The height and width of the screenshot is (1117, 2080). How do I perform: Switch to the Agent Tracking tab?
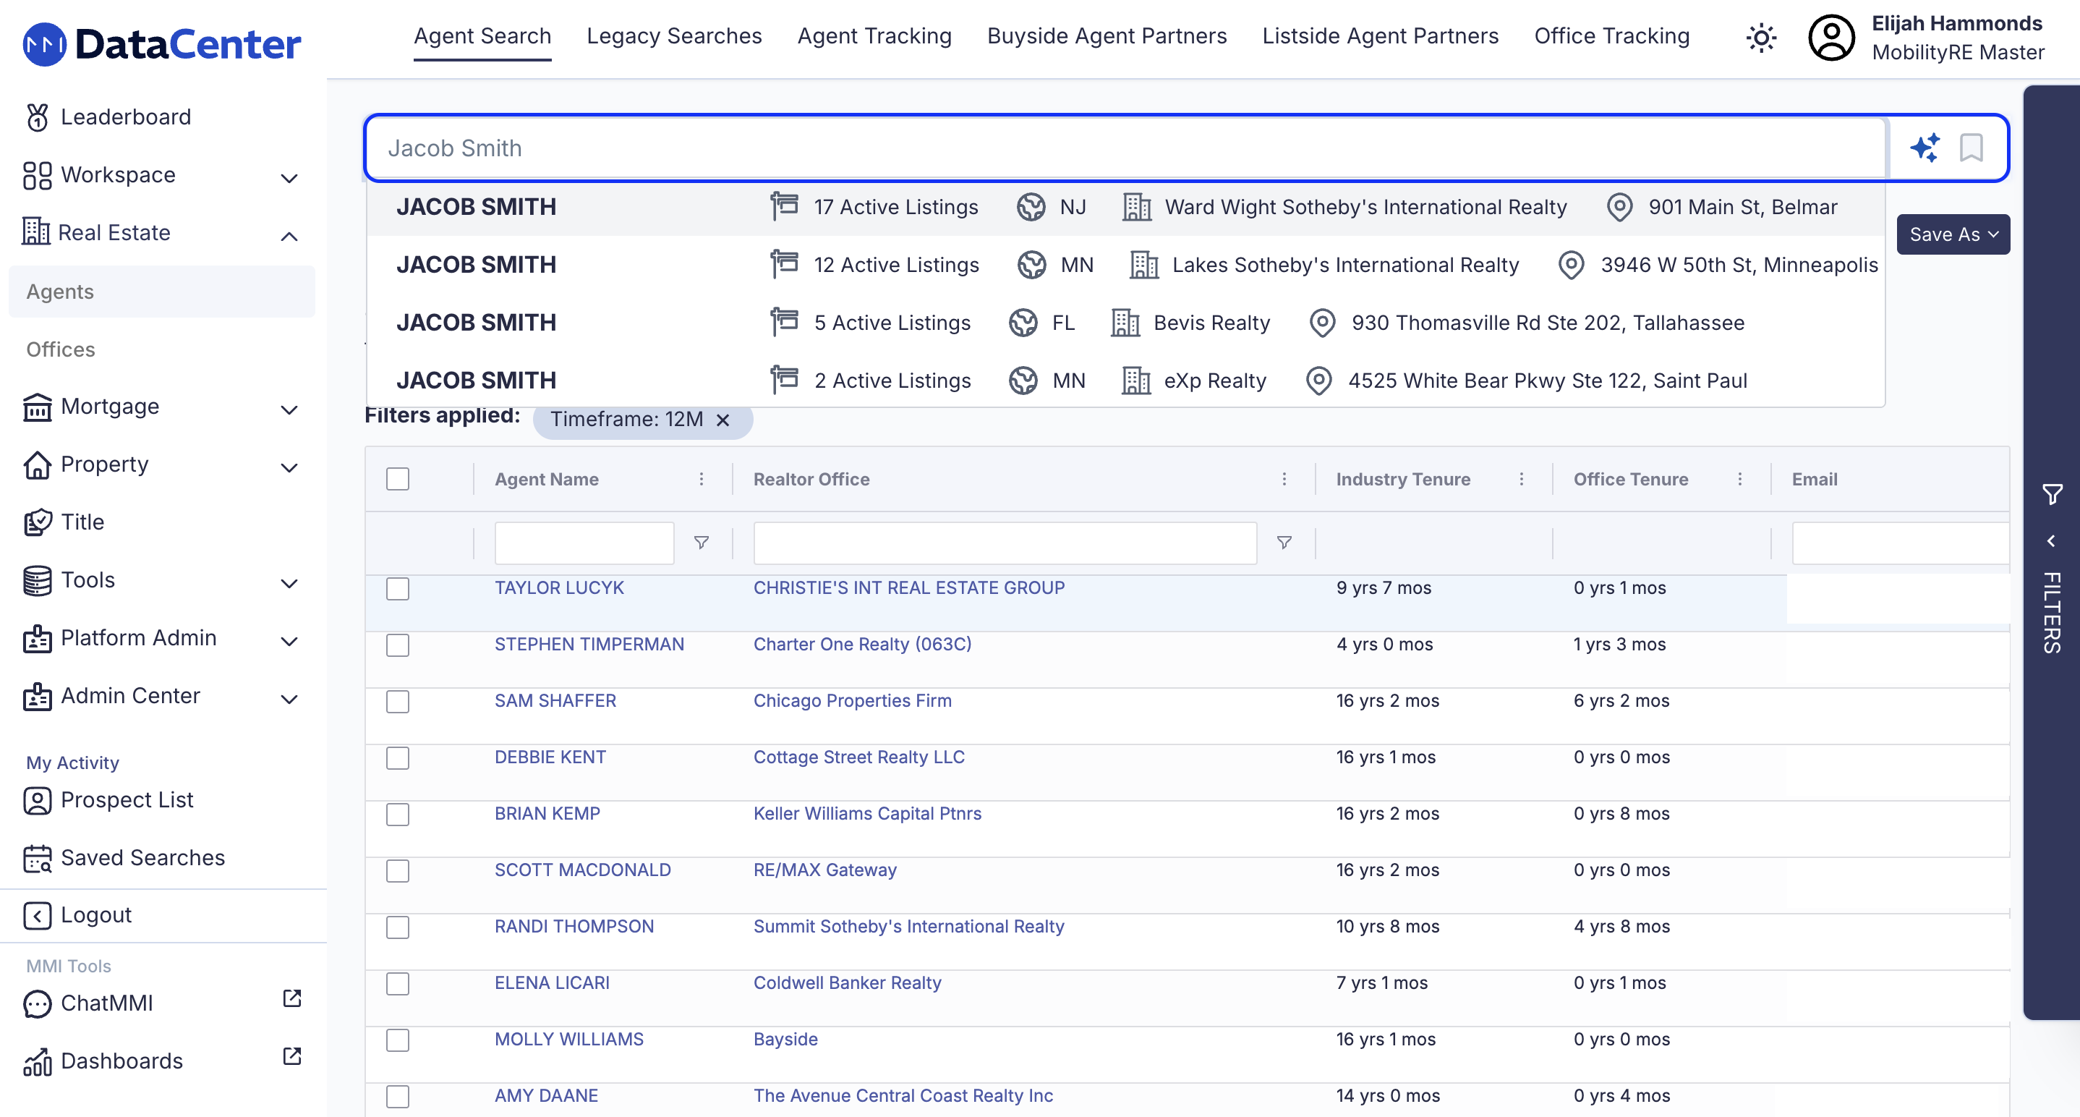pos(874,36)
